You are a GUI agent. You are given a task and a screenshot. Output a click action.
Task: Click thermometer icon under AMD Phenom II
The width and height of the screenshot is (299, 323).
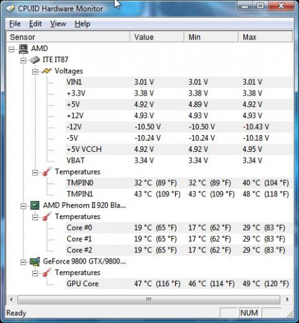tap(46, 216)
